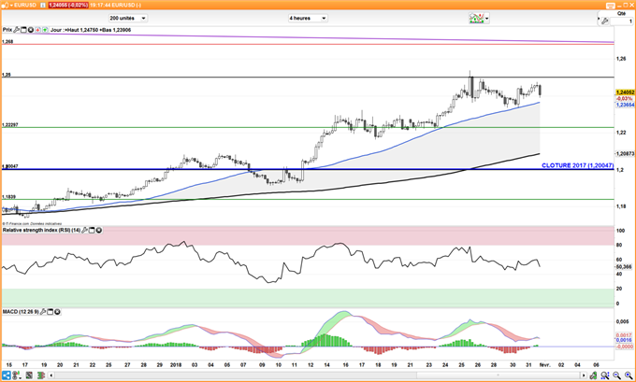Image resolution: width=636 pixels, height=382 pixels.
Task: Click the fourth bottom-left toolbar icon
Action: tap(40, 375)
